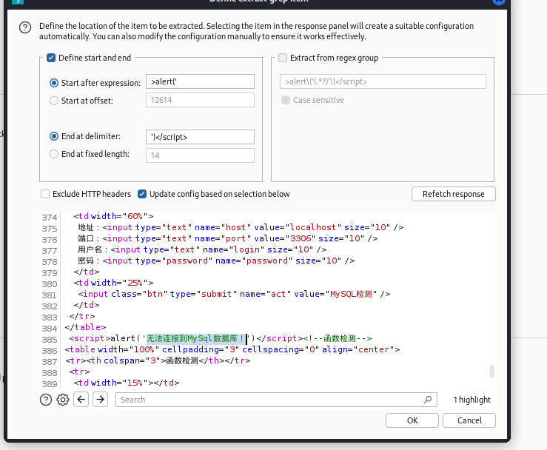
Task: Click the Cancel button
Action: click(469, 420)
